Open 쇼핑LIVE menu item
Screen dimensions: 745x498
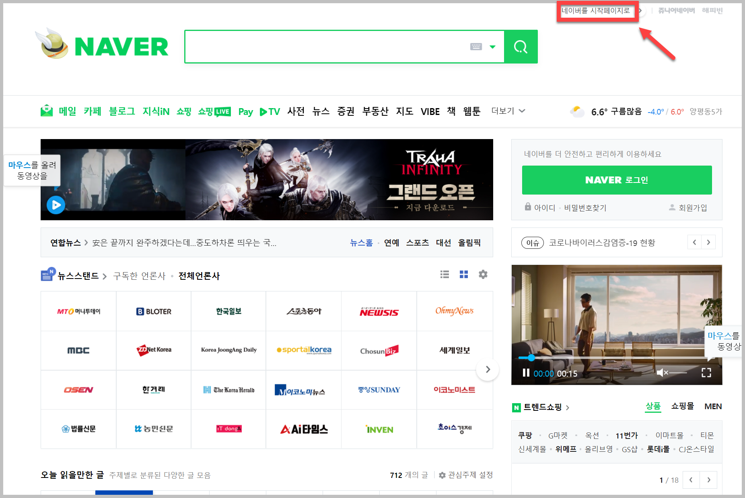tap(214, 111)
